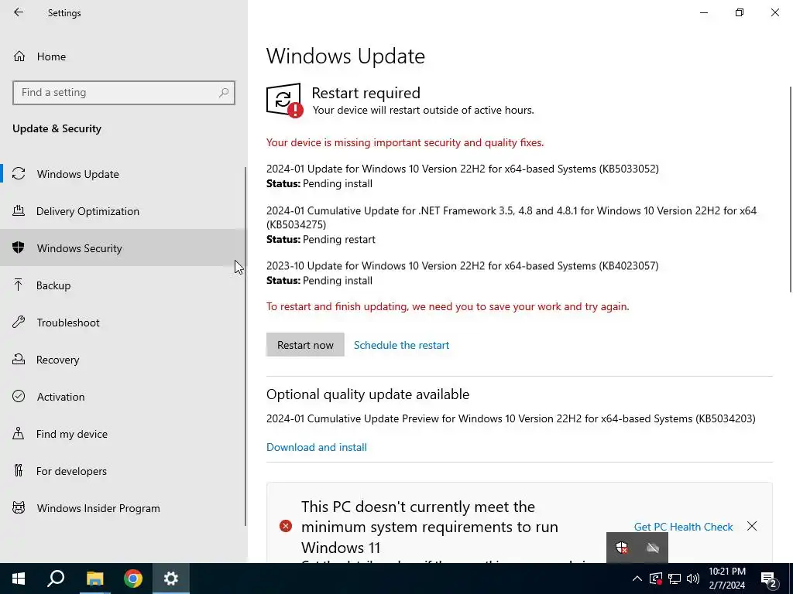793x594 pixels.
Task: Select the Activation checkmark icon
Action: coord(19,396)
